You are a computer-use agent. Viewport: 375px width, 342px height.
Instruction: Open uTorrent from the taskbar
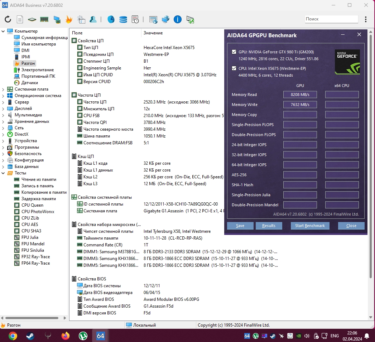83,336
